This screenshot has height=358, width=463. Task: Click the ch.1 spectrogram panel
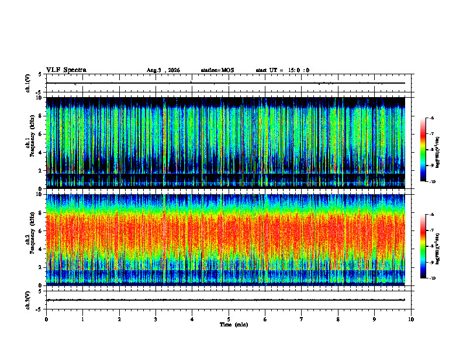tap(226, 143)
